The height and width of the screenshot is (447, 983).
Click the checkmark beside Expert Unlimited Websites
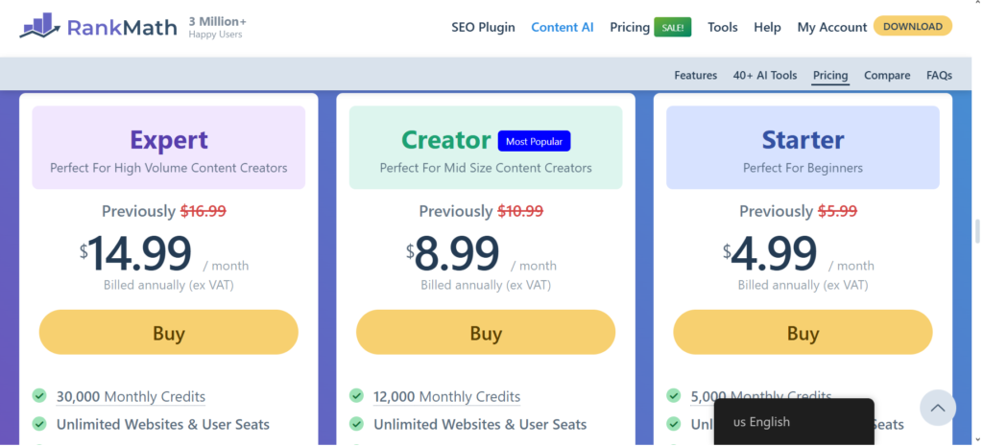point(39,424)
